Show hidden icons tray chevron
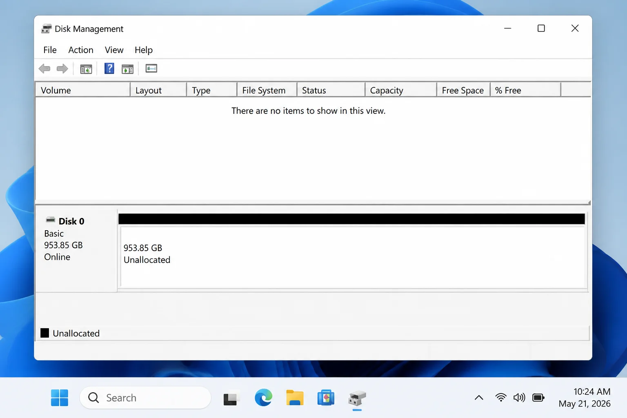The height and width of the screenshot is (418, 627). click(x=479, y=398)
